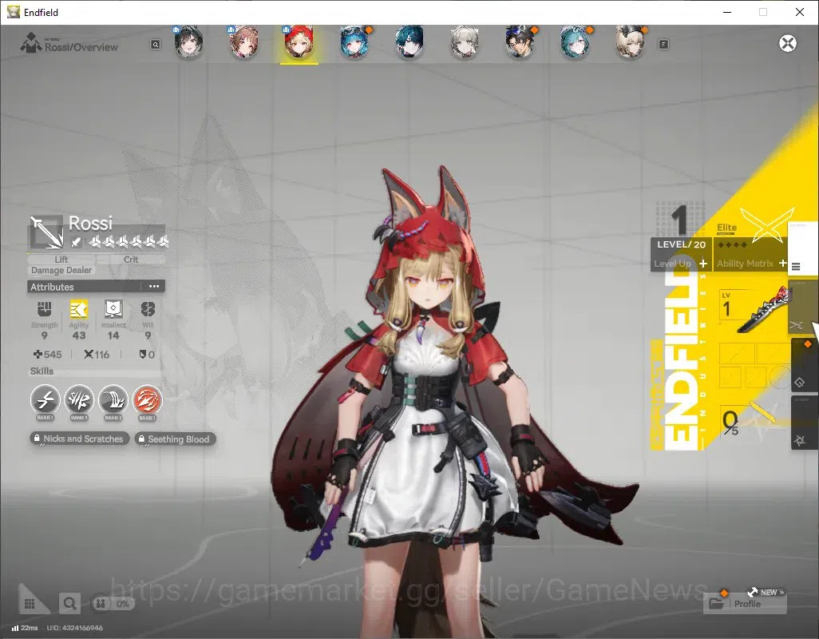Open the second skill, slash icon
The width and height of the screenshot is (819, 639).
pos(79,400)
